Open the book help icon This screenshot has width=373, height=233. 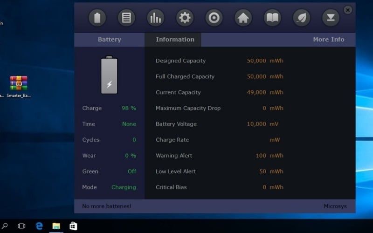click(272, 18)
